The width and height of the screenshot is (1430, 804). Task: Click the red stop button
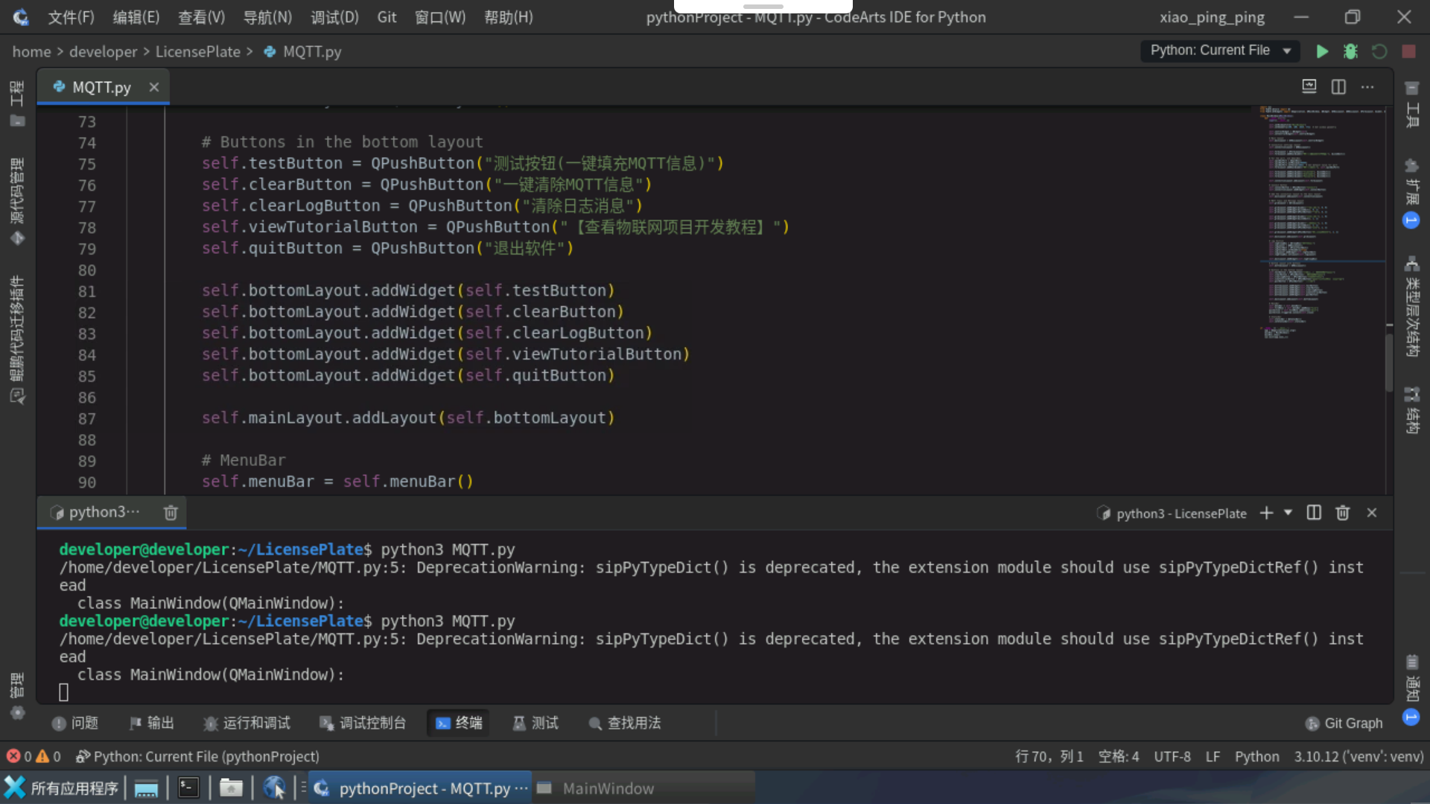tap(1408, 51)
